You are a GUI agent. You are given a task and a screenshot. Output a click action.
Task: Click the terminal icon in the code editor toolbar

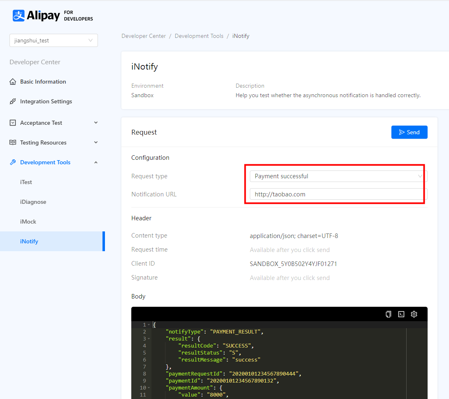tap(401, 314)
